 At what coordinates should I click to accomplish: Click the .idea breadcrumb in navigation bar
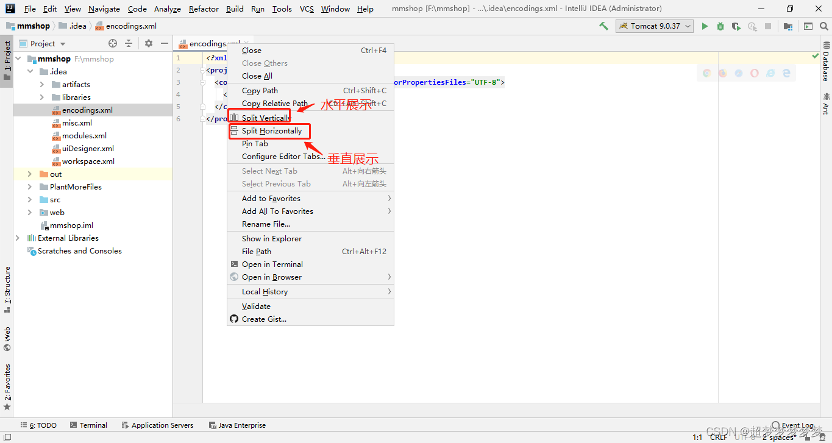coord(73,26)
